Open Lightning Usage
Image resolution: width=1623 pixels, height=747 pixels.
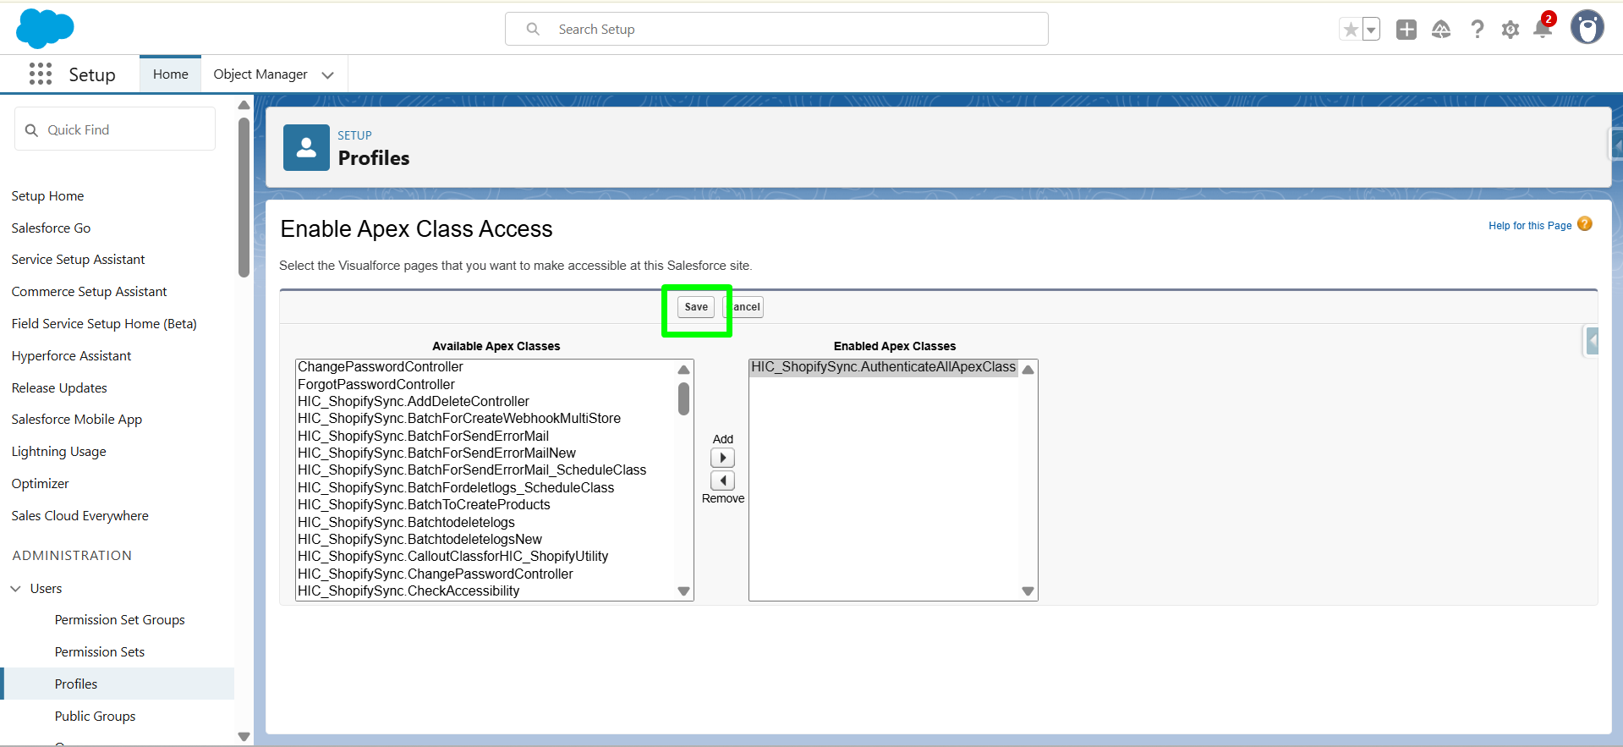tap(58, 452)
